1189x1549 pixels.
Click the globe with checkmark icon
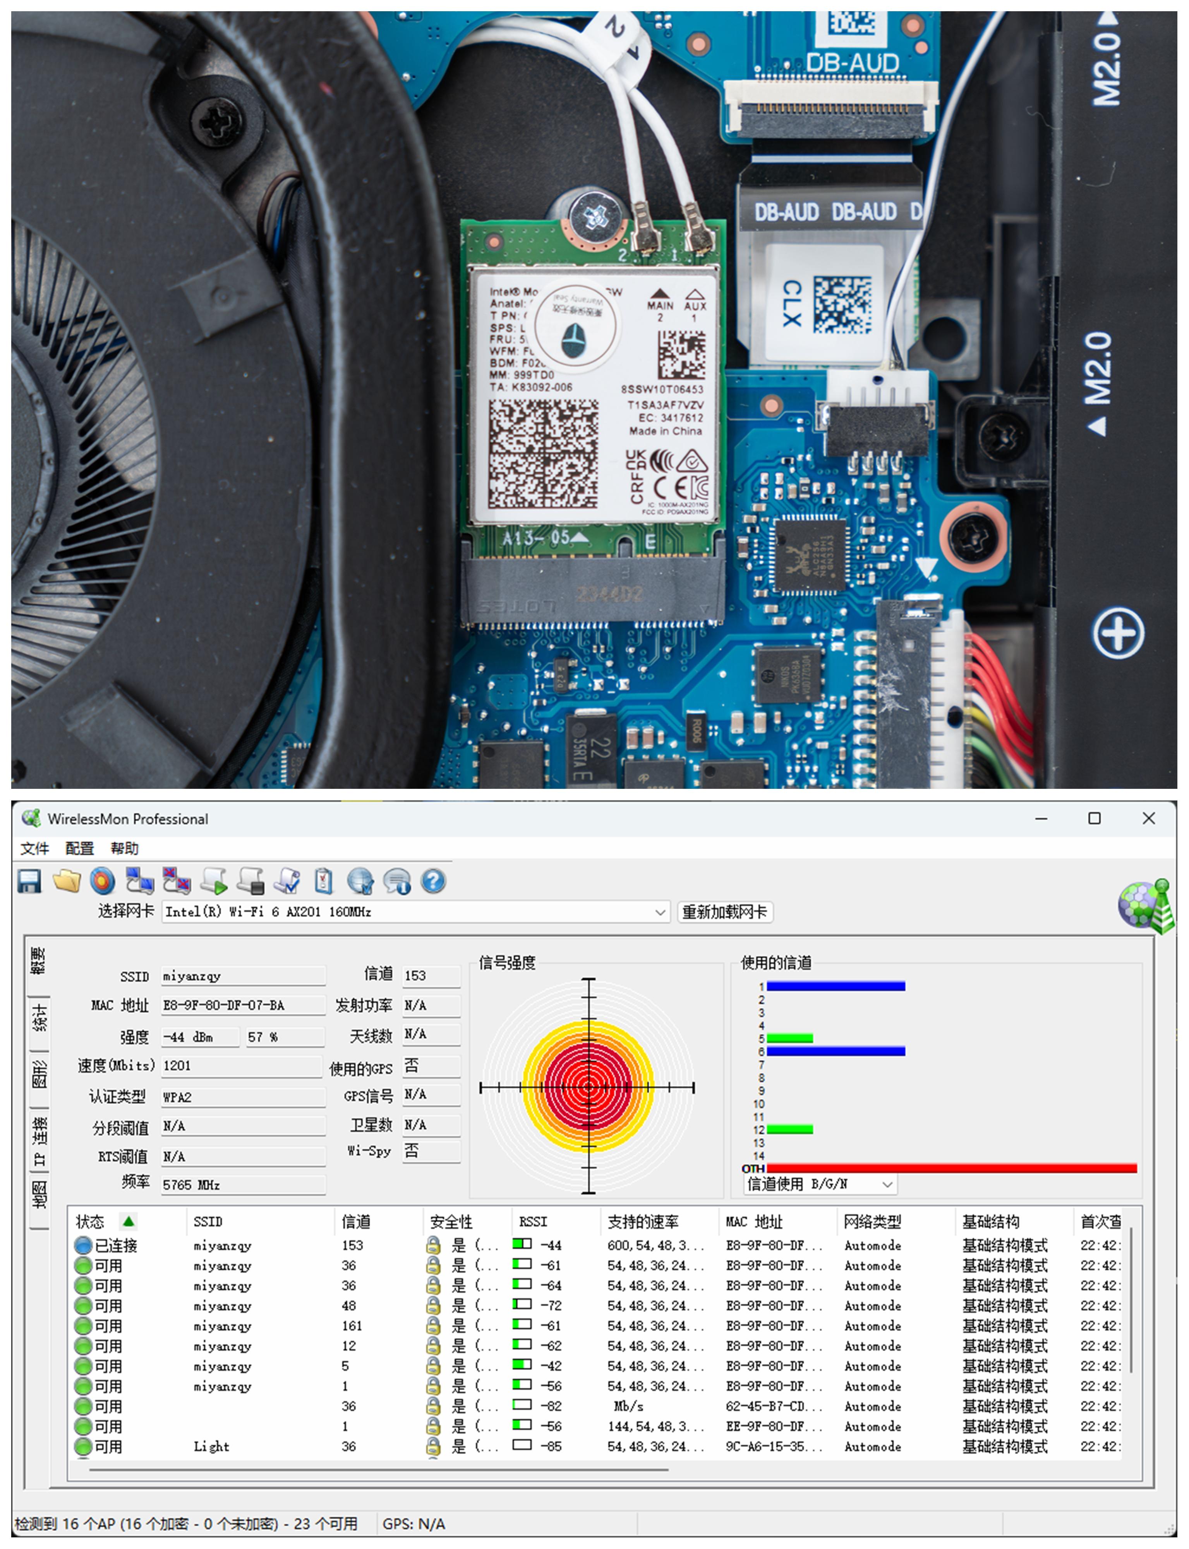click(x=360, y=881)
